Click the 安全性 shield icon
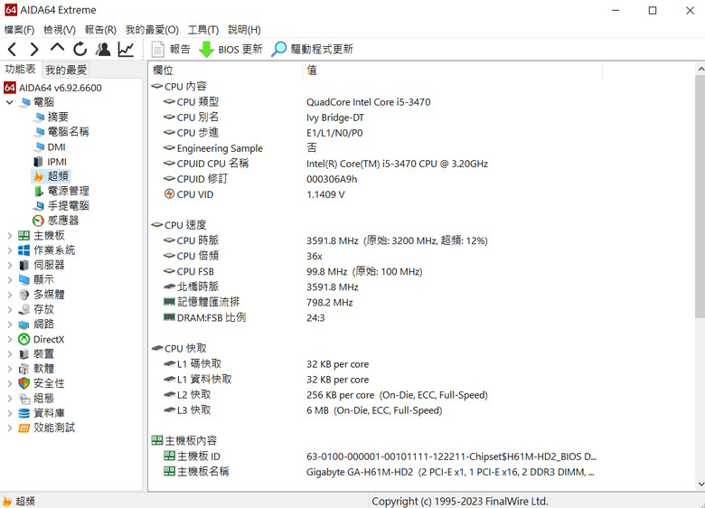 [x=23, y=383]
